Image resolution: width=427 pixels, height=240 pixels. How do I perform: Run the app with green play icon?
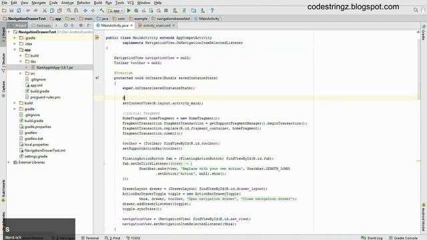129,11
